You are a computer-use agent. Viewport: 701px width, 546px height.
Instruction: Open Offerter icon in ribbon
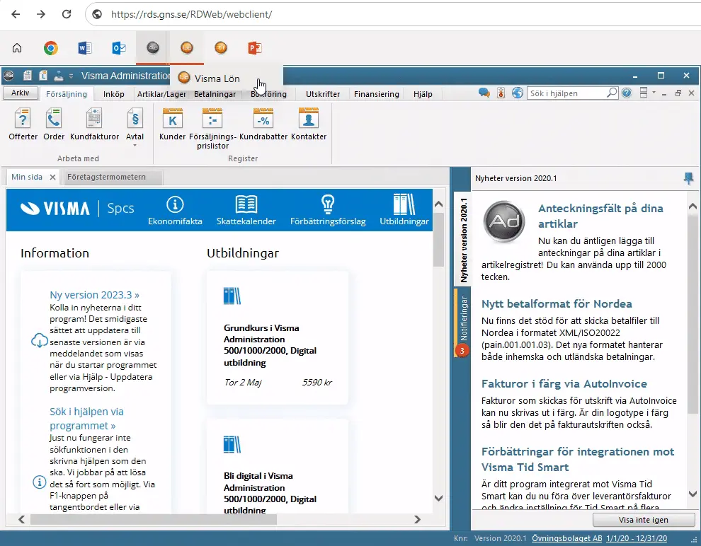pyautogui.click(x=23, y=120)
